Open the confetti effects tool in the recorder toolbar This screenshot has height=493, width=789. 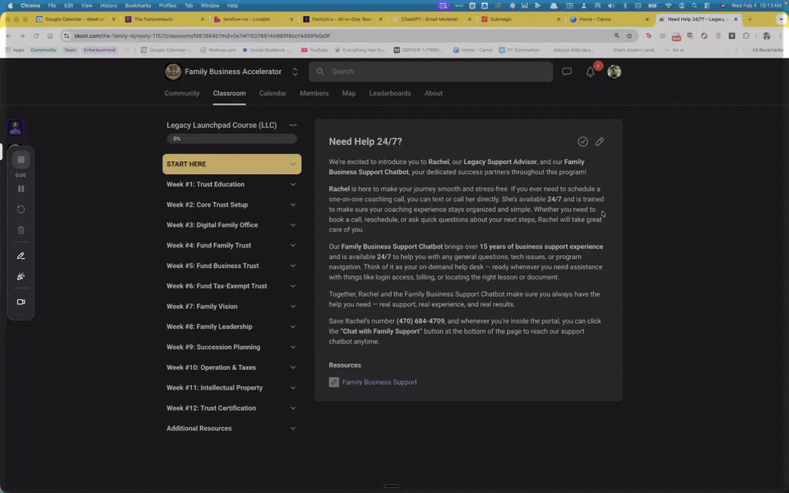tap(21, 277)
